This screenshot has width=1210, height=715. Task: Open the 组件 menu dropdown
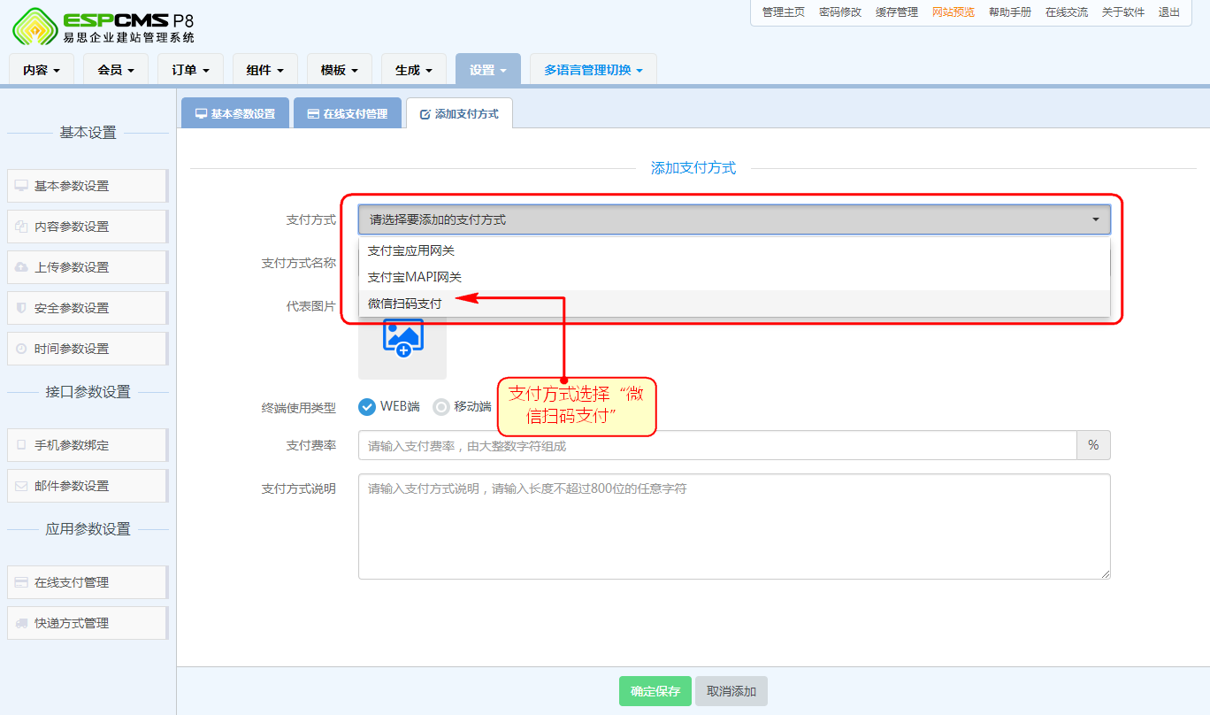pyautogui.click(x=265, y=70)
